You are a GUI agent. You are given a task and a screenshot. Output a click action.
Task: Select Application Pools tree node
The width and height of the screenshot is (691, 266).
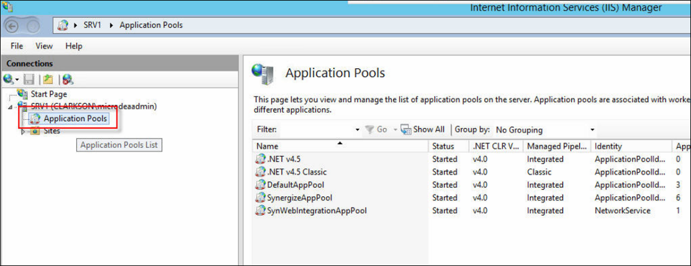75,119
